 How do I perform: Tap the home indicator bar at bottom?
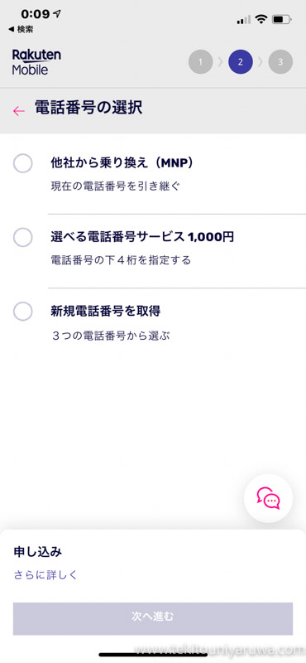[153, 655]
